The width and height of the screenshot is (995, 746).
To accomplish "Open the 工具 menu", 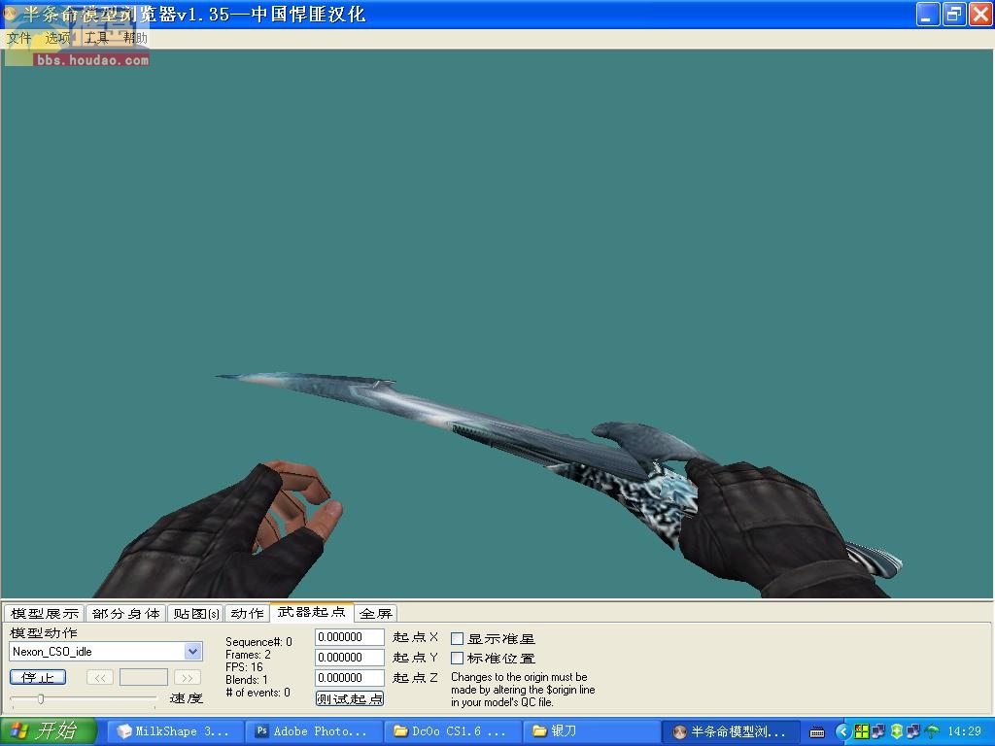I will point(96,38).
